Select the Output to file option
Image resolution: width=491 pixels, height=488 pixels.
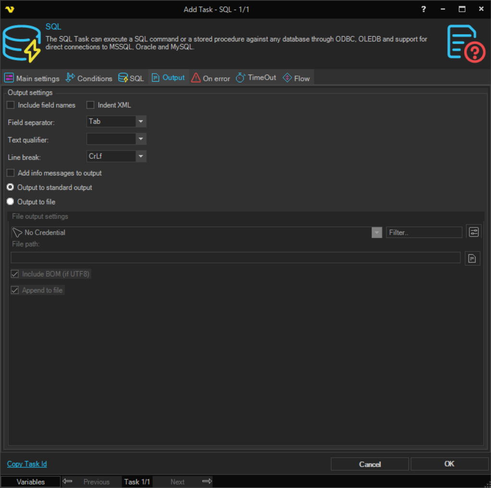[11, 202]
